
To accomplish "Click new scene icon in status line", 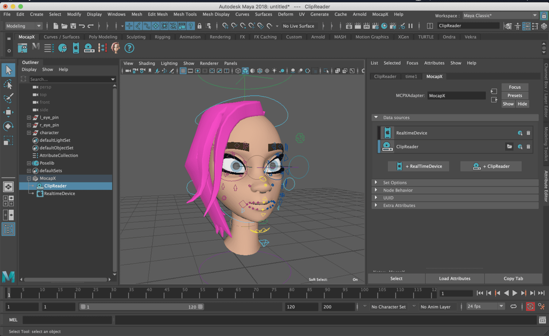I will pos(56,26).
